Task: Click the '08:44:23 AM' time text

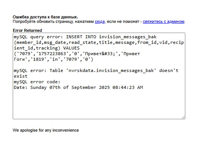Action: tap(128, 87)
